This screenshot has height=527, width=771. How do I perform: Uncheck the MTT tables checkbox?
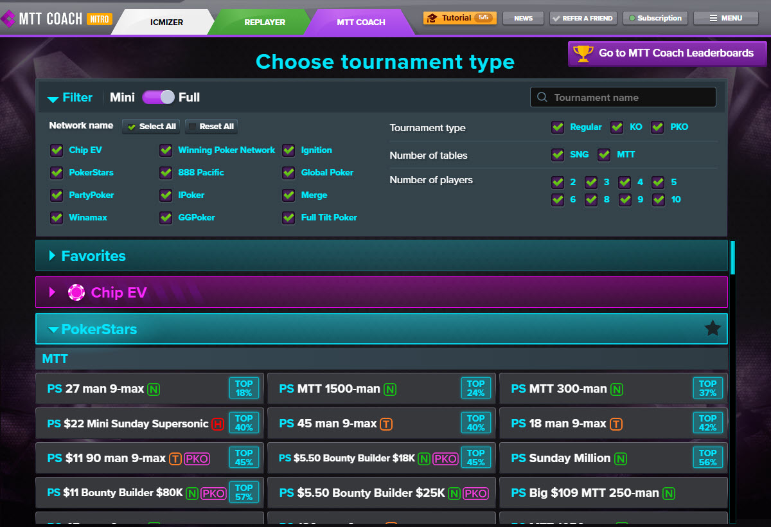[604, 155]
